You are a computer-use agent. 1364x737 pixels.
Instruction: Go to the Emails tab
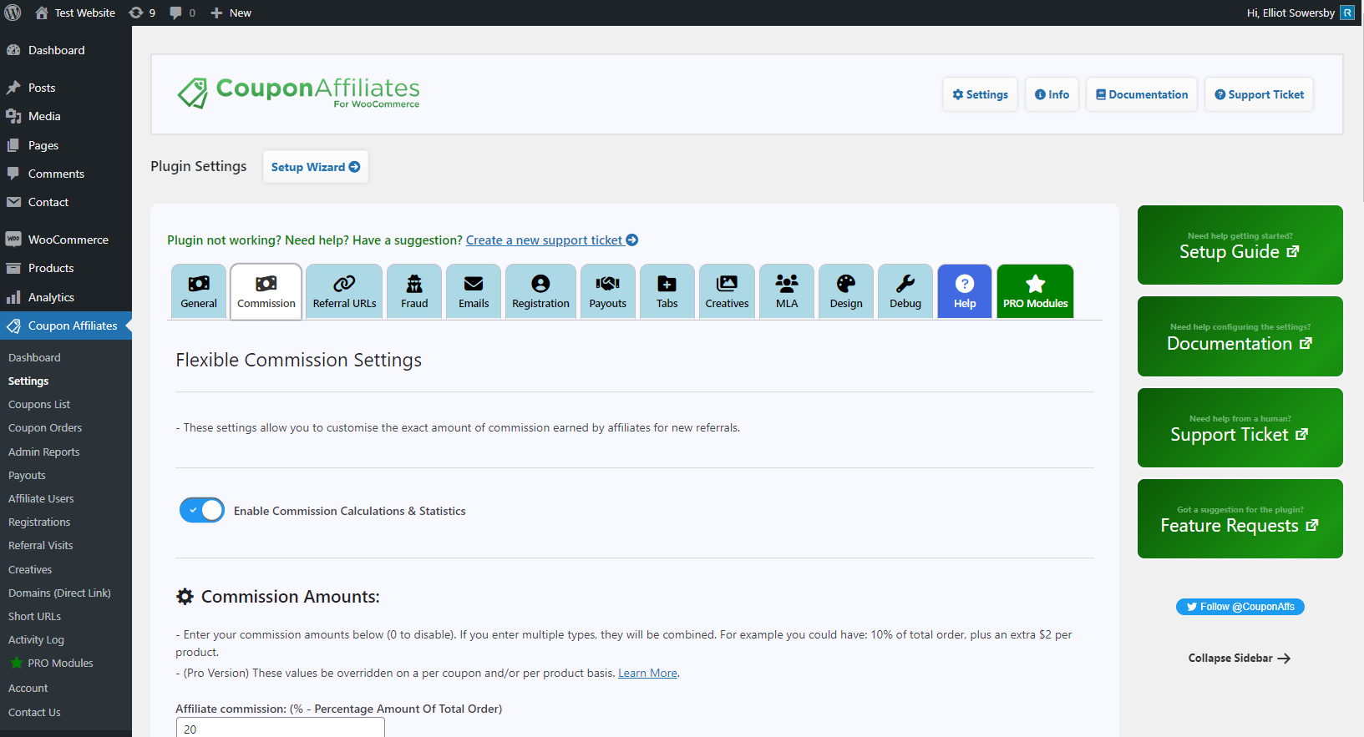(x=474, y=291)
